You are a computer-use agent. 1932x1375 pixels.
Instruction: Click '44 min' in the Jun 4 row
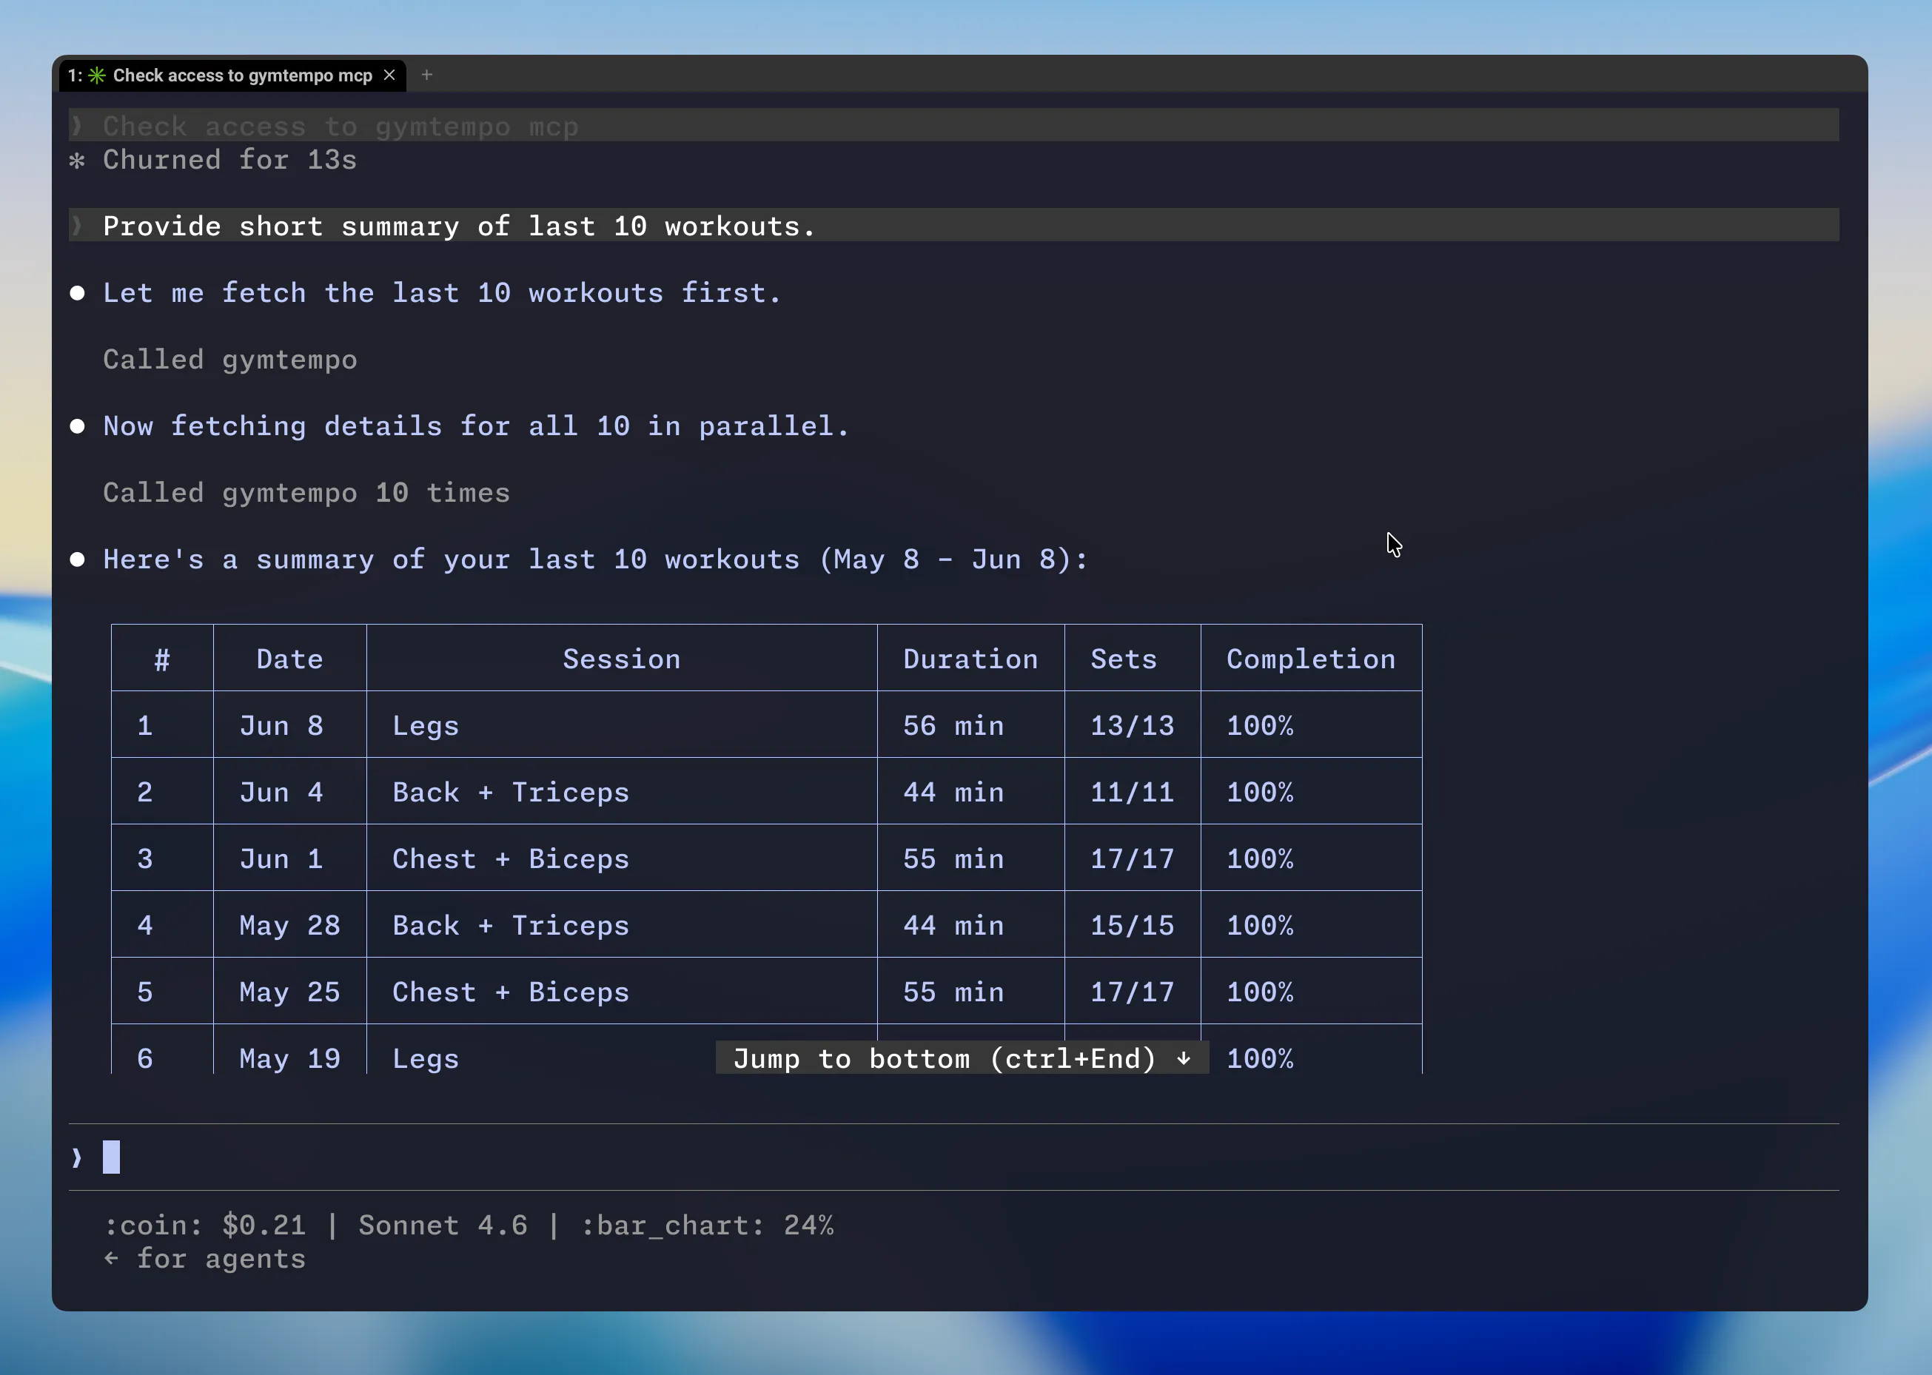[x=953, y=793]
